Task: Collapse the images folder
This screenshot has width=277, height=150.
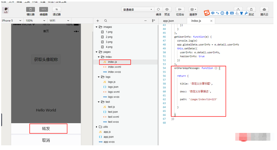Action: tap(96, 27)
